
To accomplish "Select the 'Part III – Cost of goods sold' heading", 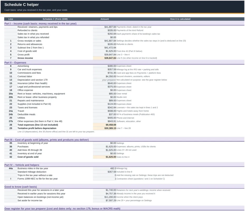I will coord(46,140).
